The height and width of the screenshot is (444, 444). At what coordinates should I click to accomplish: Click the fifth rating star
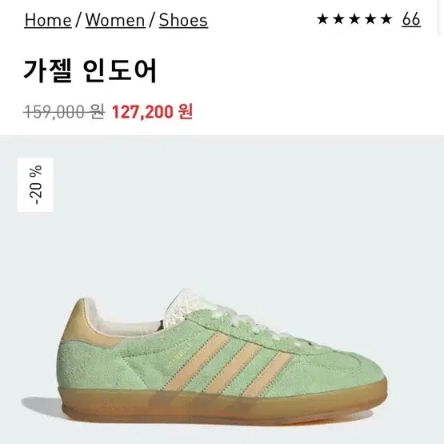click(x=386, y=19)
